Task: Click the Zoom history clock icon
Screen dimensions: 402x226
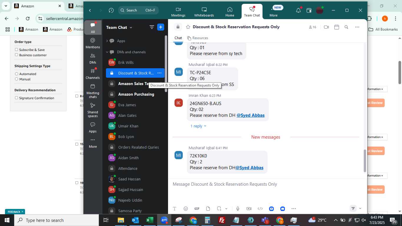Action: tap(111, 10)
